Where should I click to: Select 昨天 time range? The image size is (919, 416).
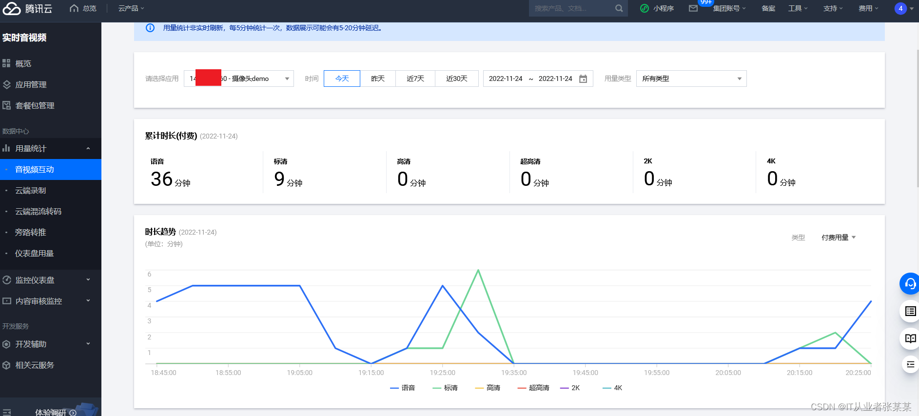coord(378,79)
